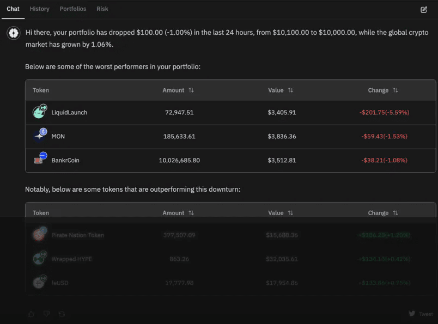
Task: Click the assistant avatar logo icon
Action: coord(14,33)
